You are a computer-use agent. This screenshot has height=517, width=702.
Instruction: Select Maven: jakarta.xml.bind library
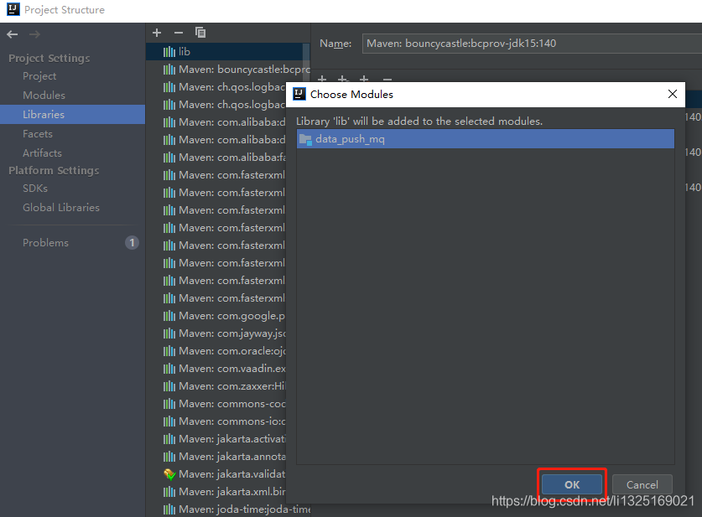pos(216,492)
